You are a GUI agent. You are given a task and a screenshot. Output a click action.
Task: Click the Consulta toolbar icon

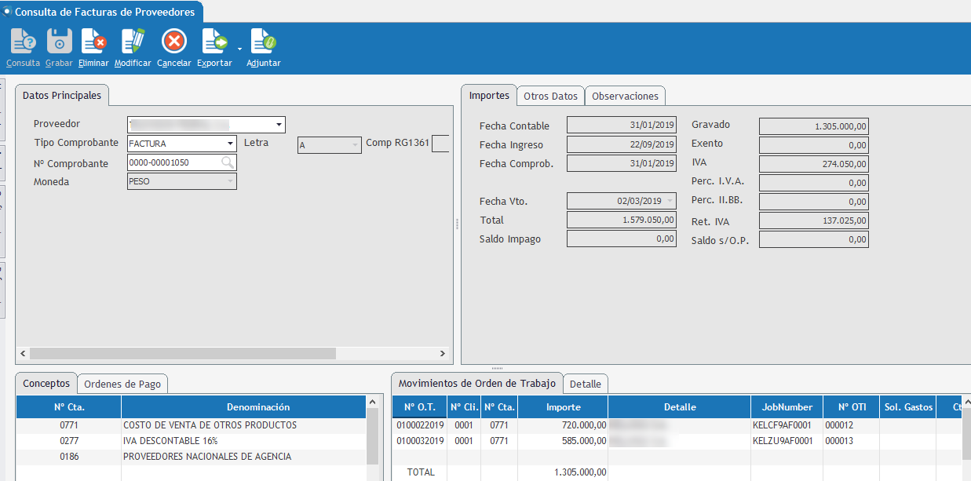click(x=23, y=41)
